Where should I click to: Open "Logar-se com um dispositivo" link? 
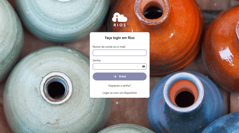click(x=119, y=93)
